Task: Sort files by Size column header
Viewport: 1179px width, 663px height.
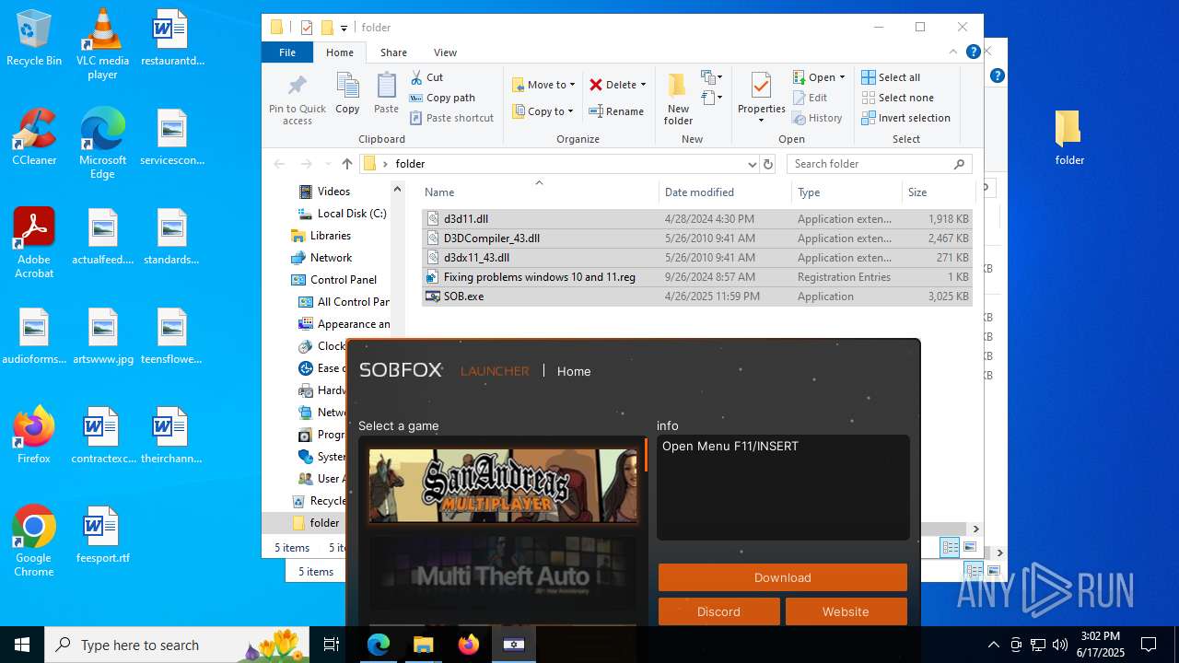Action: [938, 192]
